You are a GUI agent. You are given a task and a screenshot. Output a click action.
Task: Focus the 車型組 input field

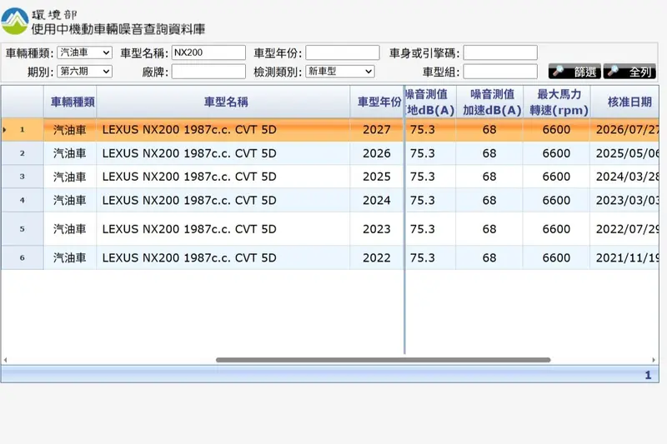[500, 72]
